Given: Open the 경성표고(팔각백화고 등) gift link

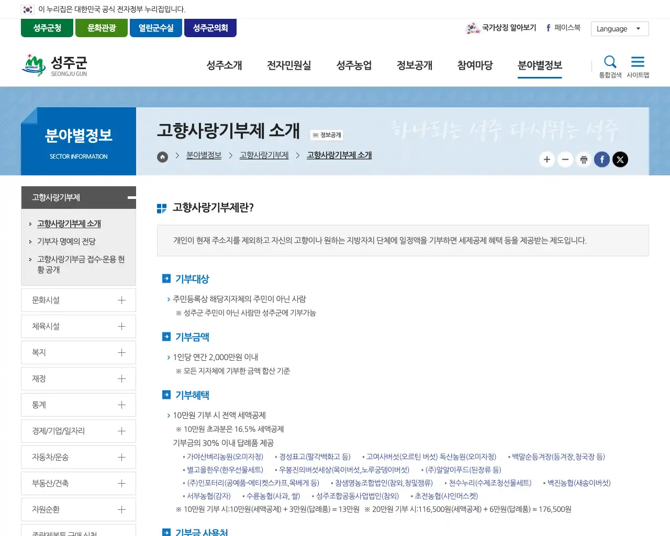Looking at the screenshot, I should [x=315, y=457].
